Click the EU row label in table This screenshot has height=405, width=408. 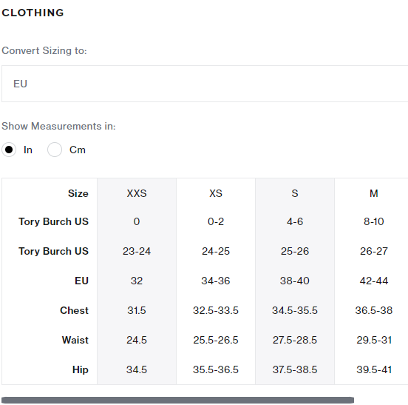(x=82, y=281)
